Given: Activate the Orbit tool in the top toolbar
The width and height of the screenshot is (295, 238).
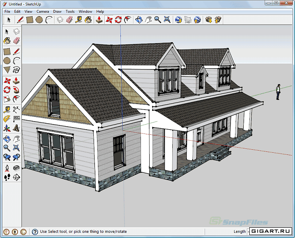Looking at the screenshot, I should [x=139, y=20].
